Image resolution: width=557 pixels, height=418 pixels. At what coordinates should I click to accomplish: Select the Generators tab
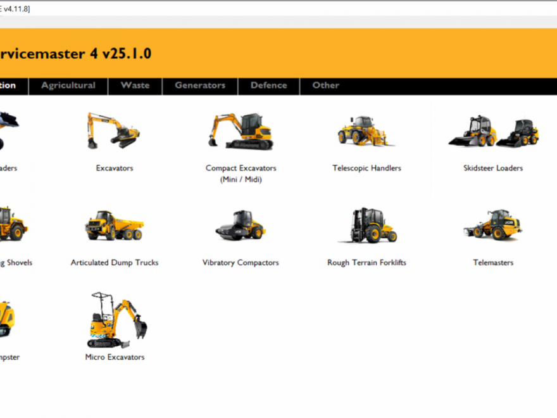click(200, 85)
